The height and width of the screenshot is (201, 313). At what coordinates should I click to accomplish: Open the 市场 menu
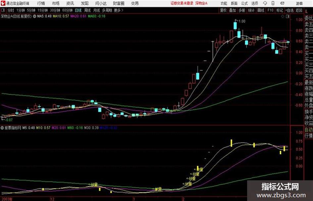click(56, 3)
